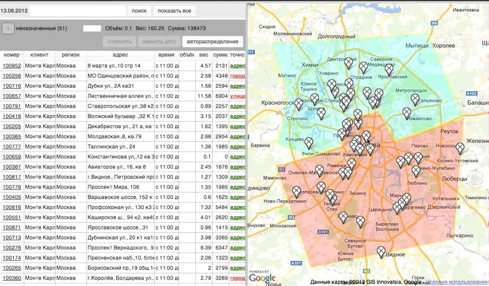Click the map marker near Видное
The image size is (489, 286).
click(x=381, y=251)
